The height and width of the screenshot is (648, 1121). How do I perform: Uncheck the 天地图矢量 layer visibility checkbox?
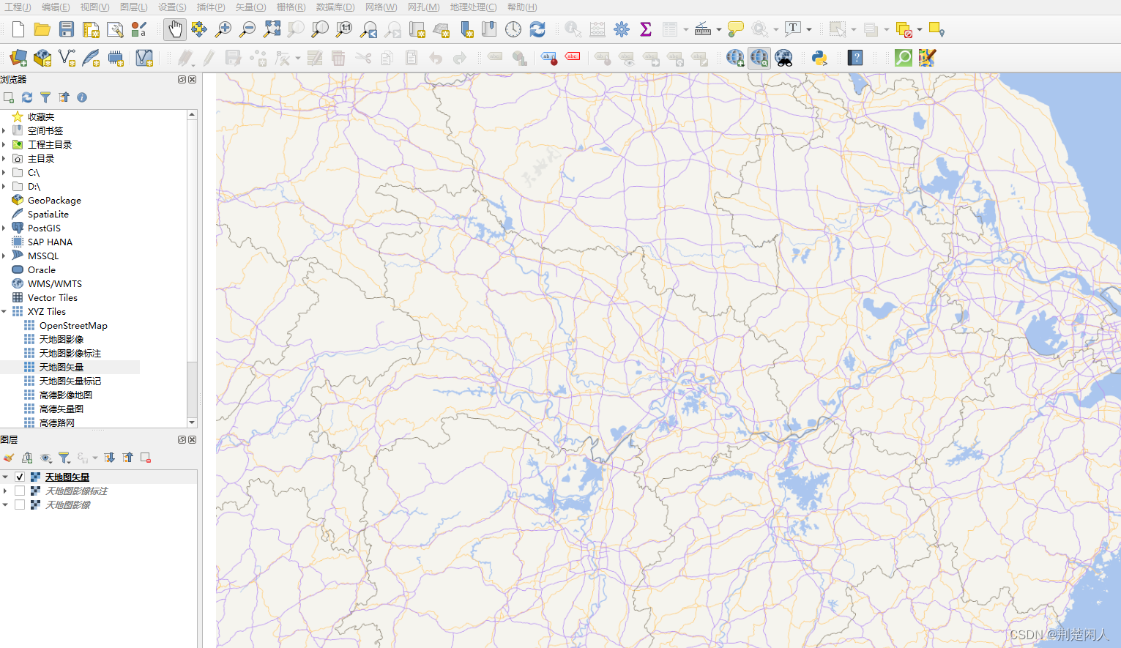click(x=20, y=477)
